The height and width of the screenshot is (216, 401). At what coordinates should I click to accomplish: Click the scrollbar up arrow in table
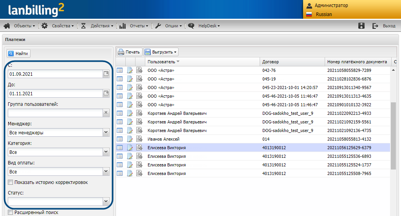393,70
